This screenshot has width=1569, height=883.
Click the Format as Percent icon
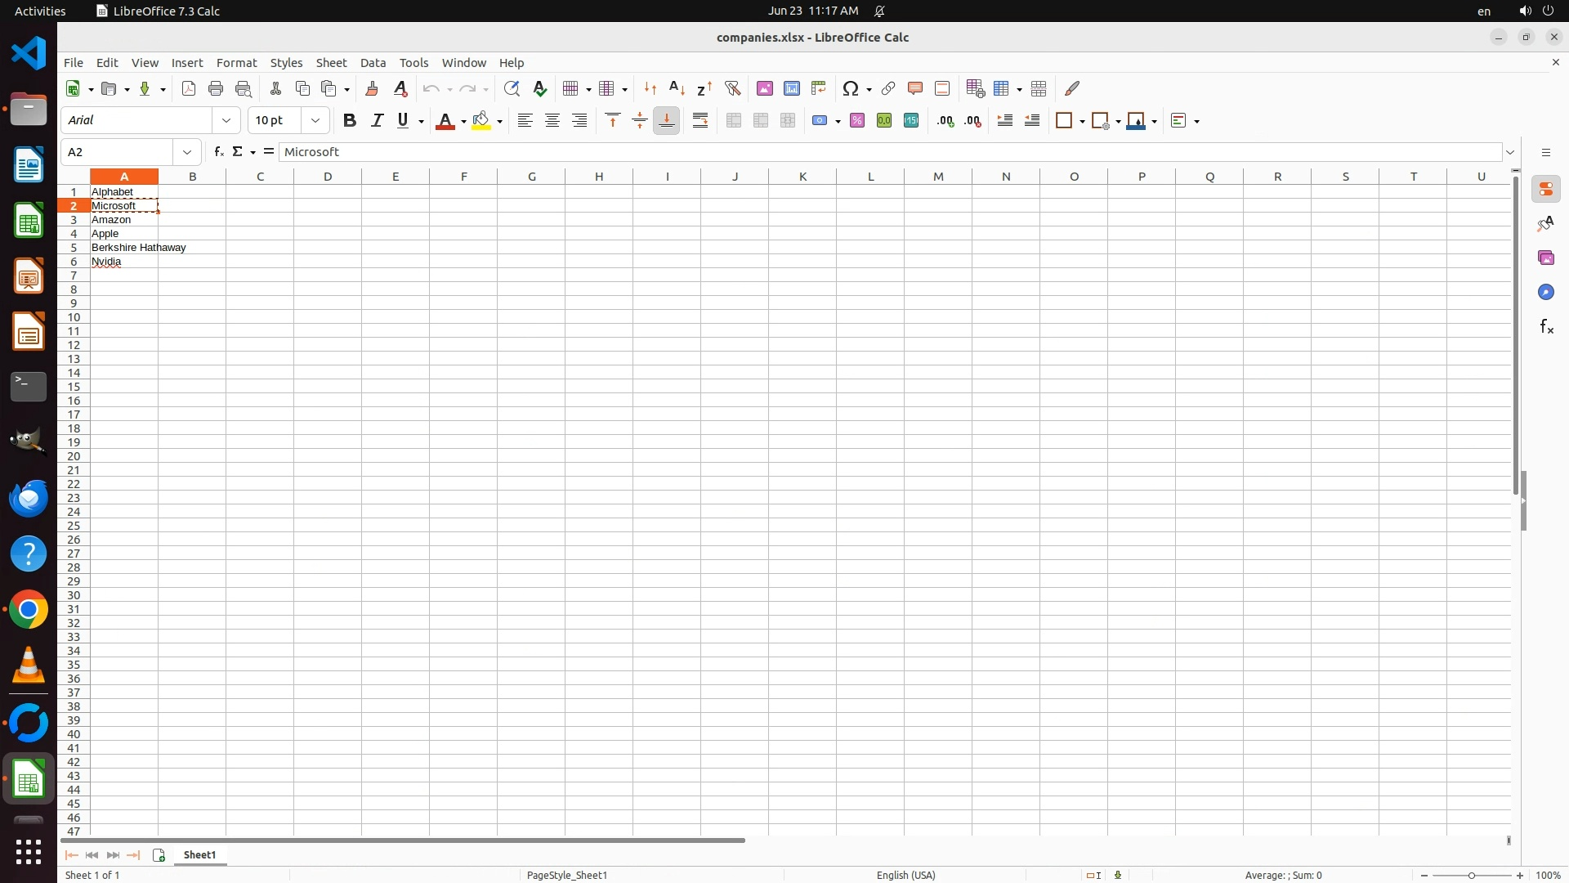tap(856, 120)
